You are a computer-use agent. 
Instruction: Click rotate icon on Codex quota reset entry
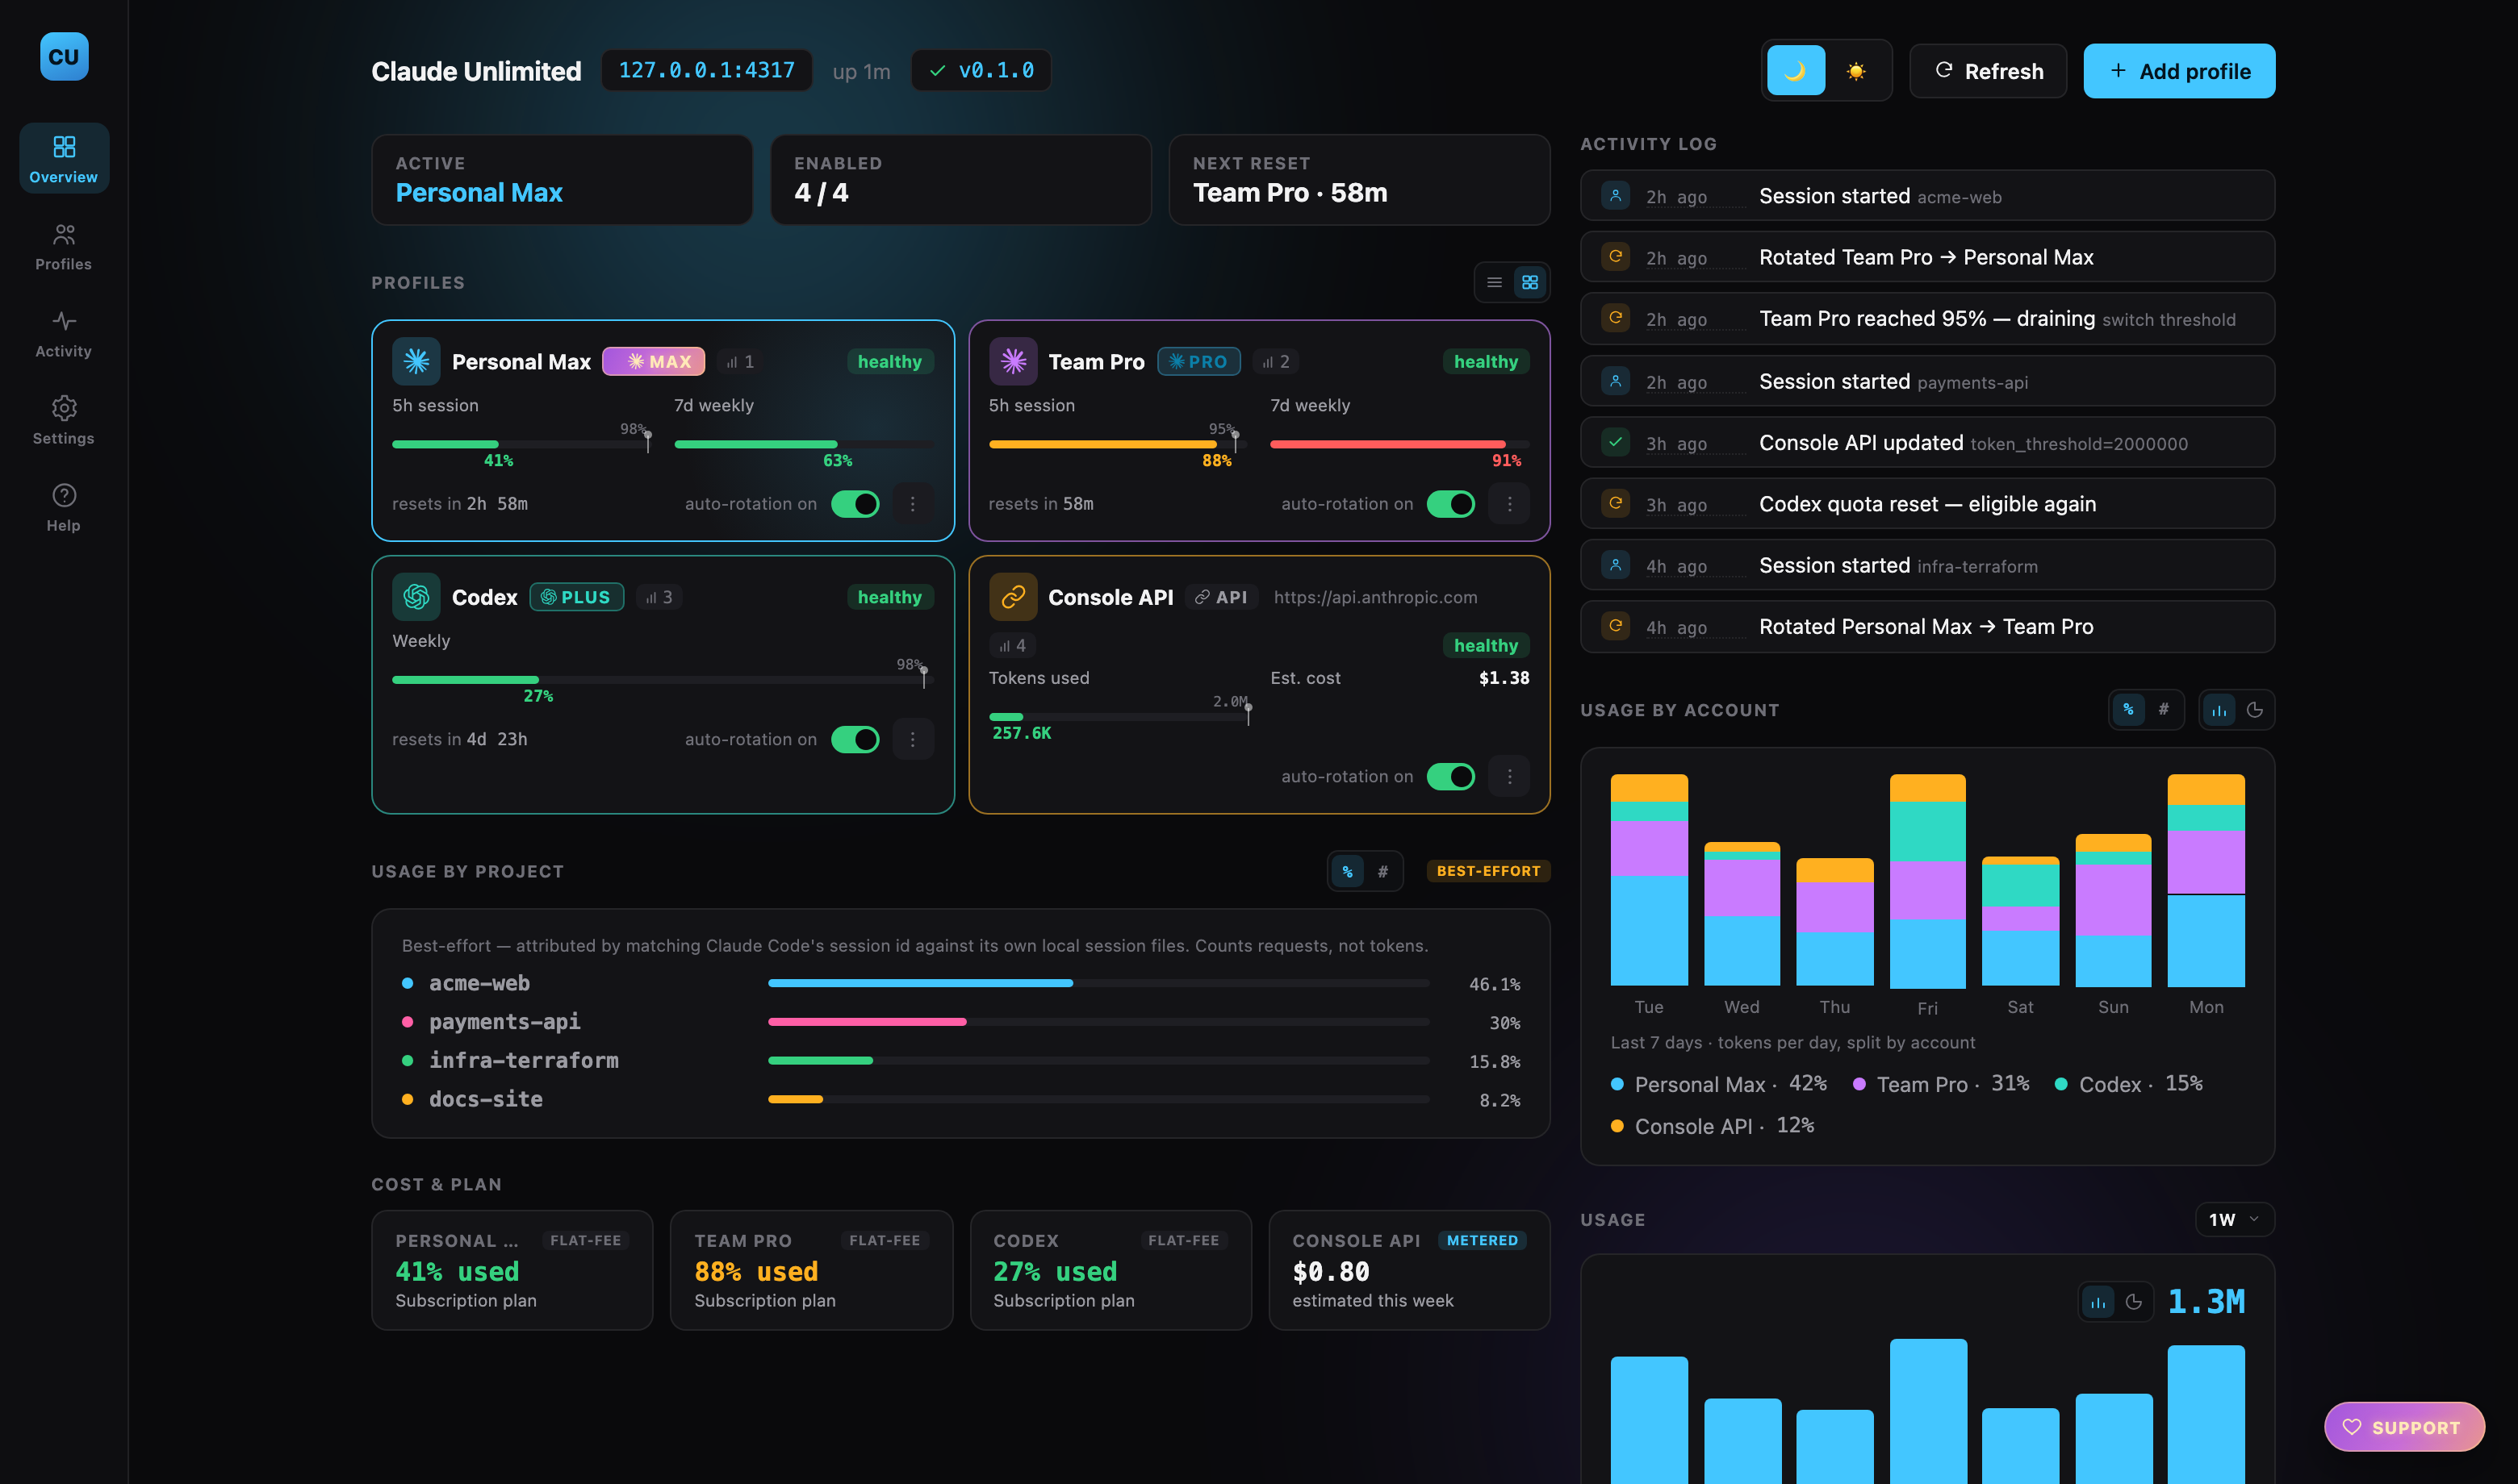(1615, 503)
